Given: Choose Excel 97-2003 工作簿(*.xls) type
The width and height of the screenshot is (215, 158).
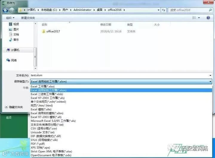Looking at the screenshot, I should click(121, 98).
